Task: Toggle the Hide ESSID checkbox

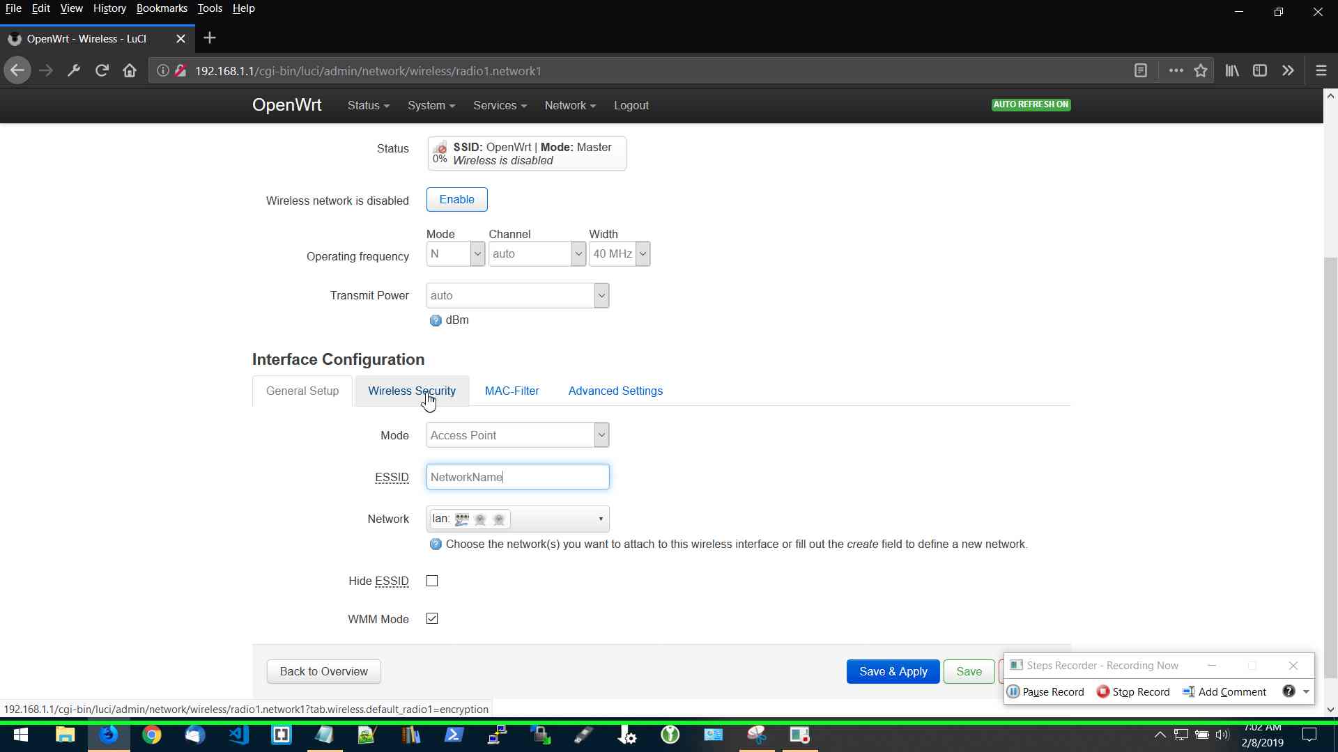Action: (x=432, y=581)
